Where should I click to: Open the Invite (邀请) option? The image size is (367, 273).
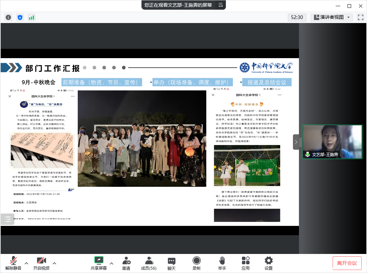pyautogui.click(x=126, y=263)
